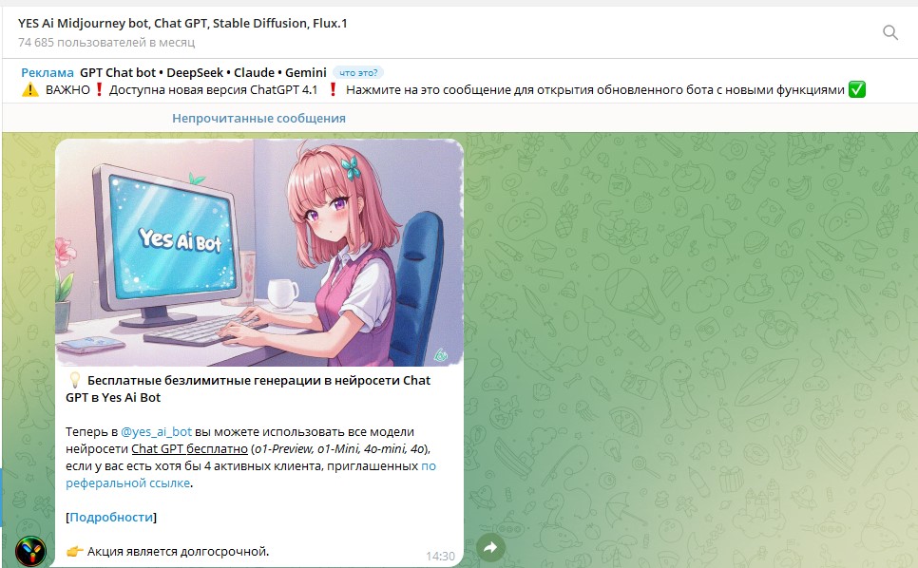Open search in this chat
918x568 pixels.
point(889,32)
